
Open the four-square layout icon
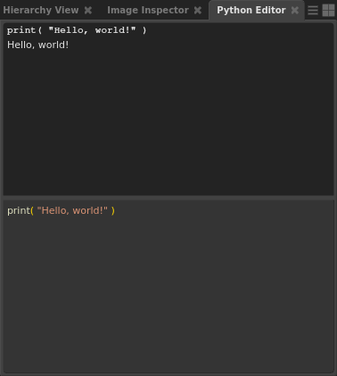coord(328,11)
